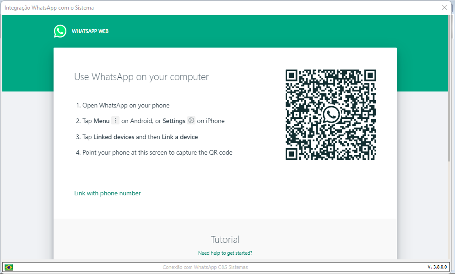Image resolution: width=455 pixels, height=274 pixels.
Task: Click the 'Open WhatsApp on your phone' step
Action: (x=126, y=105)
